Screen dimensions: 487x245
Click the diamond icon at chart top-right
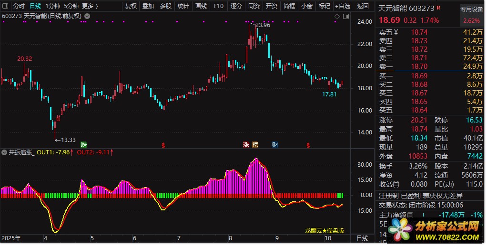click(x=337, y=16)
